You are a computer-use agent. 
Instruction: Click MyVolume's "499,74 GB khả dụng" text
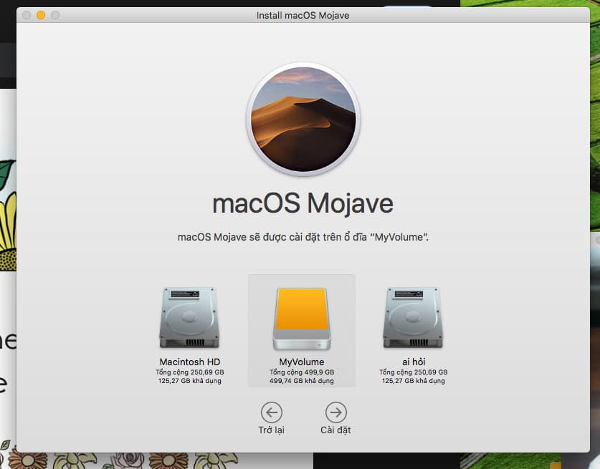(302, 381)
